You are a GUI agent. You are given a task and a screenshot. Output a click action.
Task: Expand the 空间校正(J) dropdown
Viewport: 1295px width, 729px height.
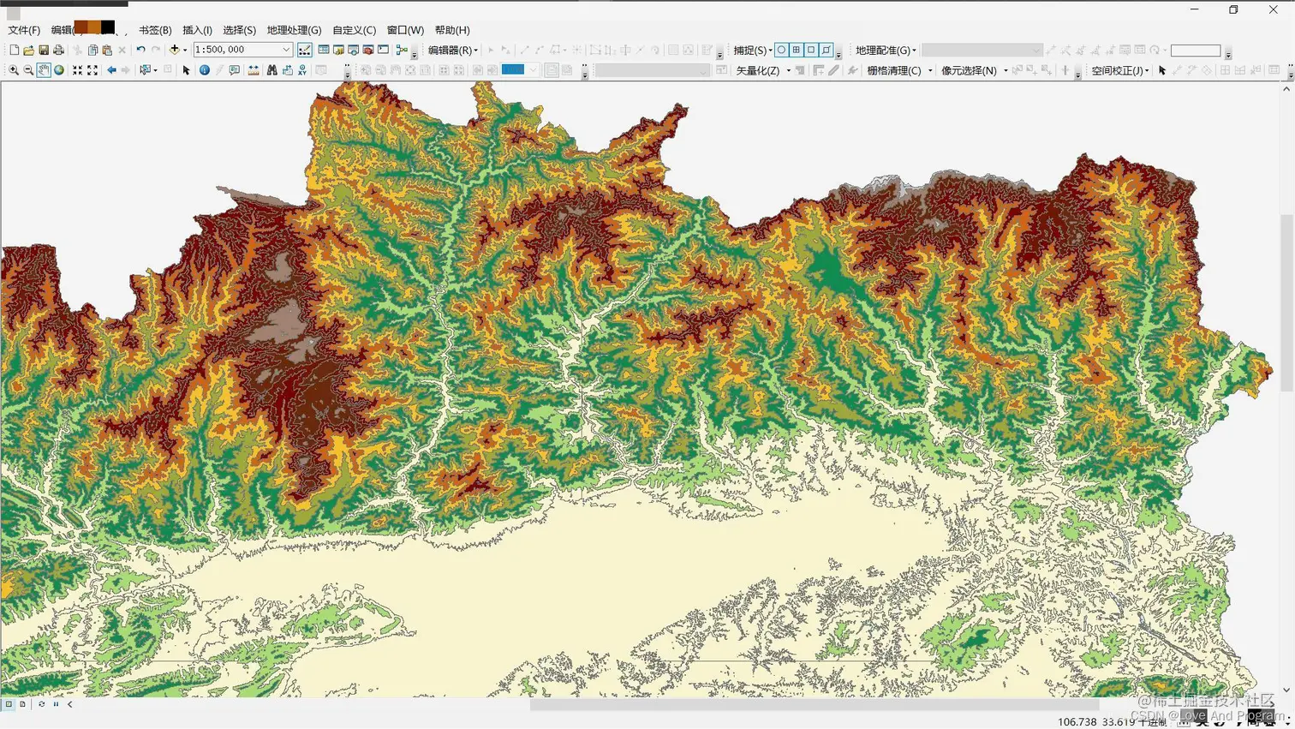1120,70
